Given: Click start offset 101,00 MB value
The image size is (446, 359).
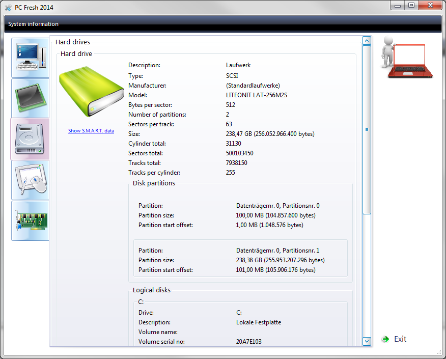Looking at the screenshot, I should coord(275,270).
